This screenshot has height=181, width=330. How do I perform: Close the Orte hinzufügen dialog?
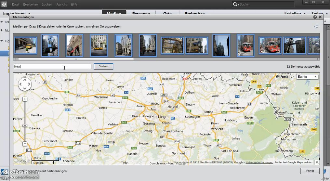(x=320, y=17)
